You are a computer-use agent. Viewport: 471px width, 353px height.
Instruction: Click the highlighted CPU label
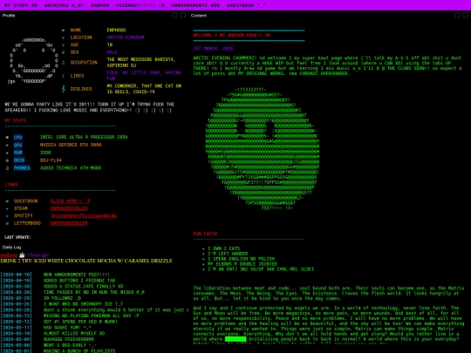(x=17, y=137)
